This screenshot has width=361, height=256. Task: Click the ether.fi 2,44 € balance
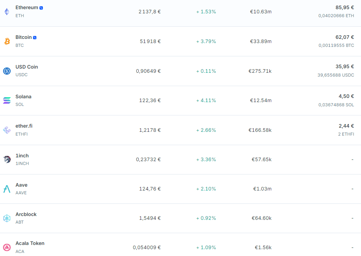coord(346,126)
